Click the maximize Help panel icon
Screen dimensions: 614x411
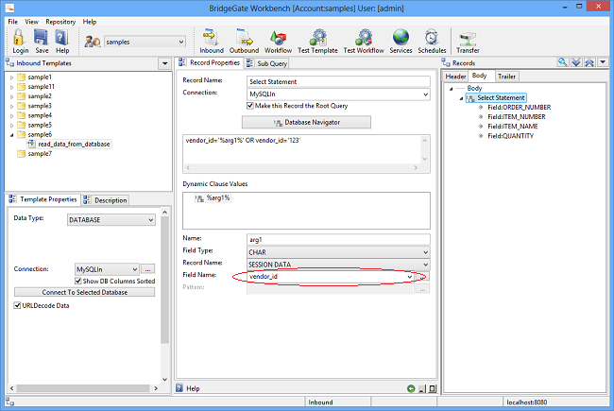433,388
